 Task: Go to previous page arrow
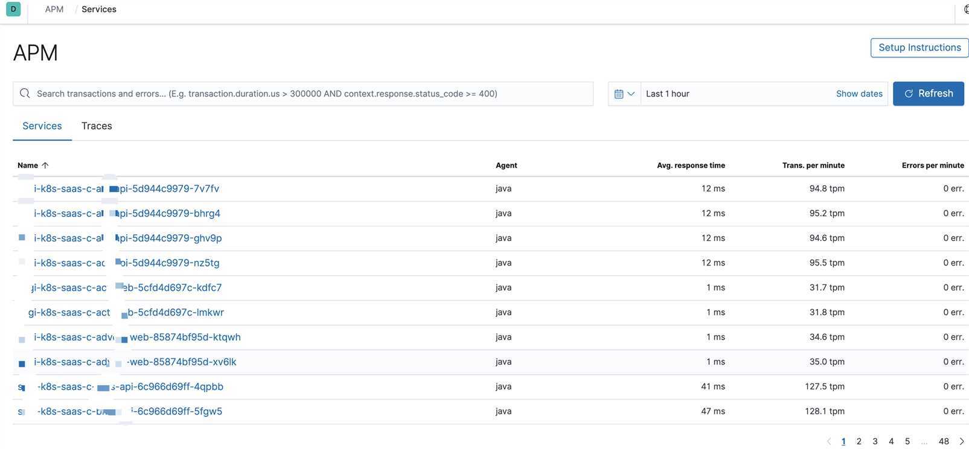coord(829,442)
